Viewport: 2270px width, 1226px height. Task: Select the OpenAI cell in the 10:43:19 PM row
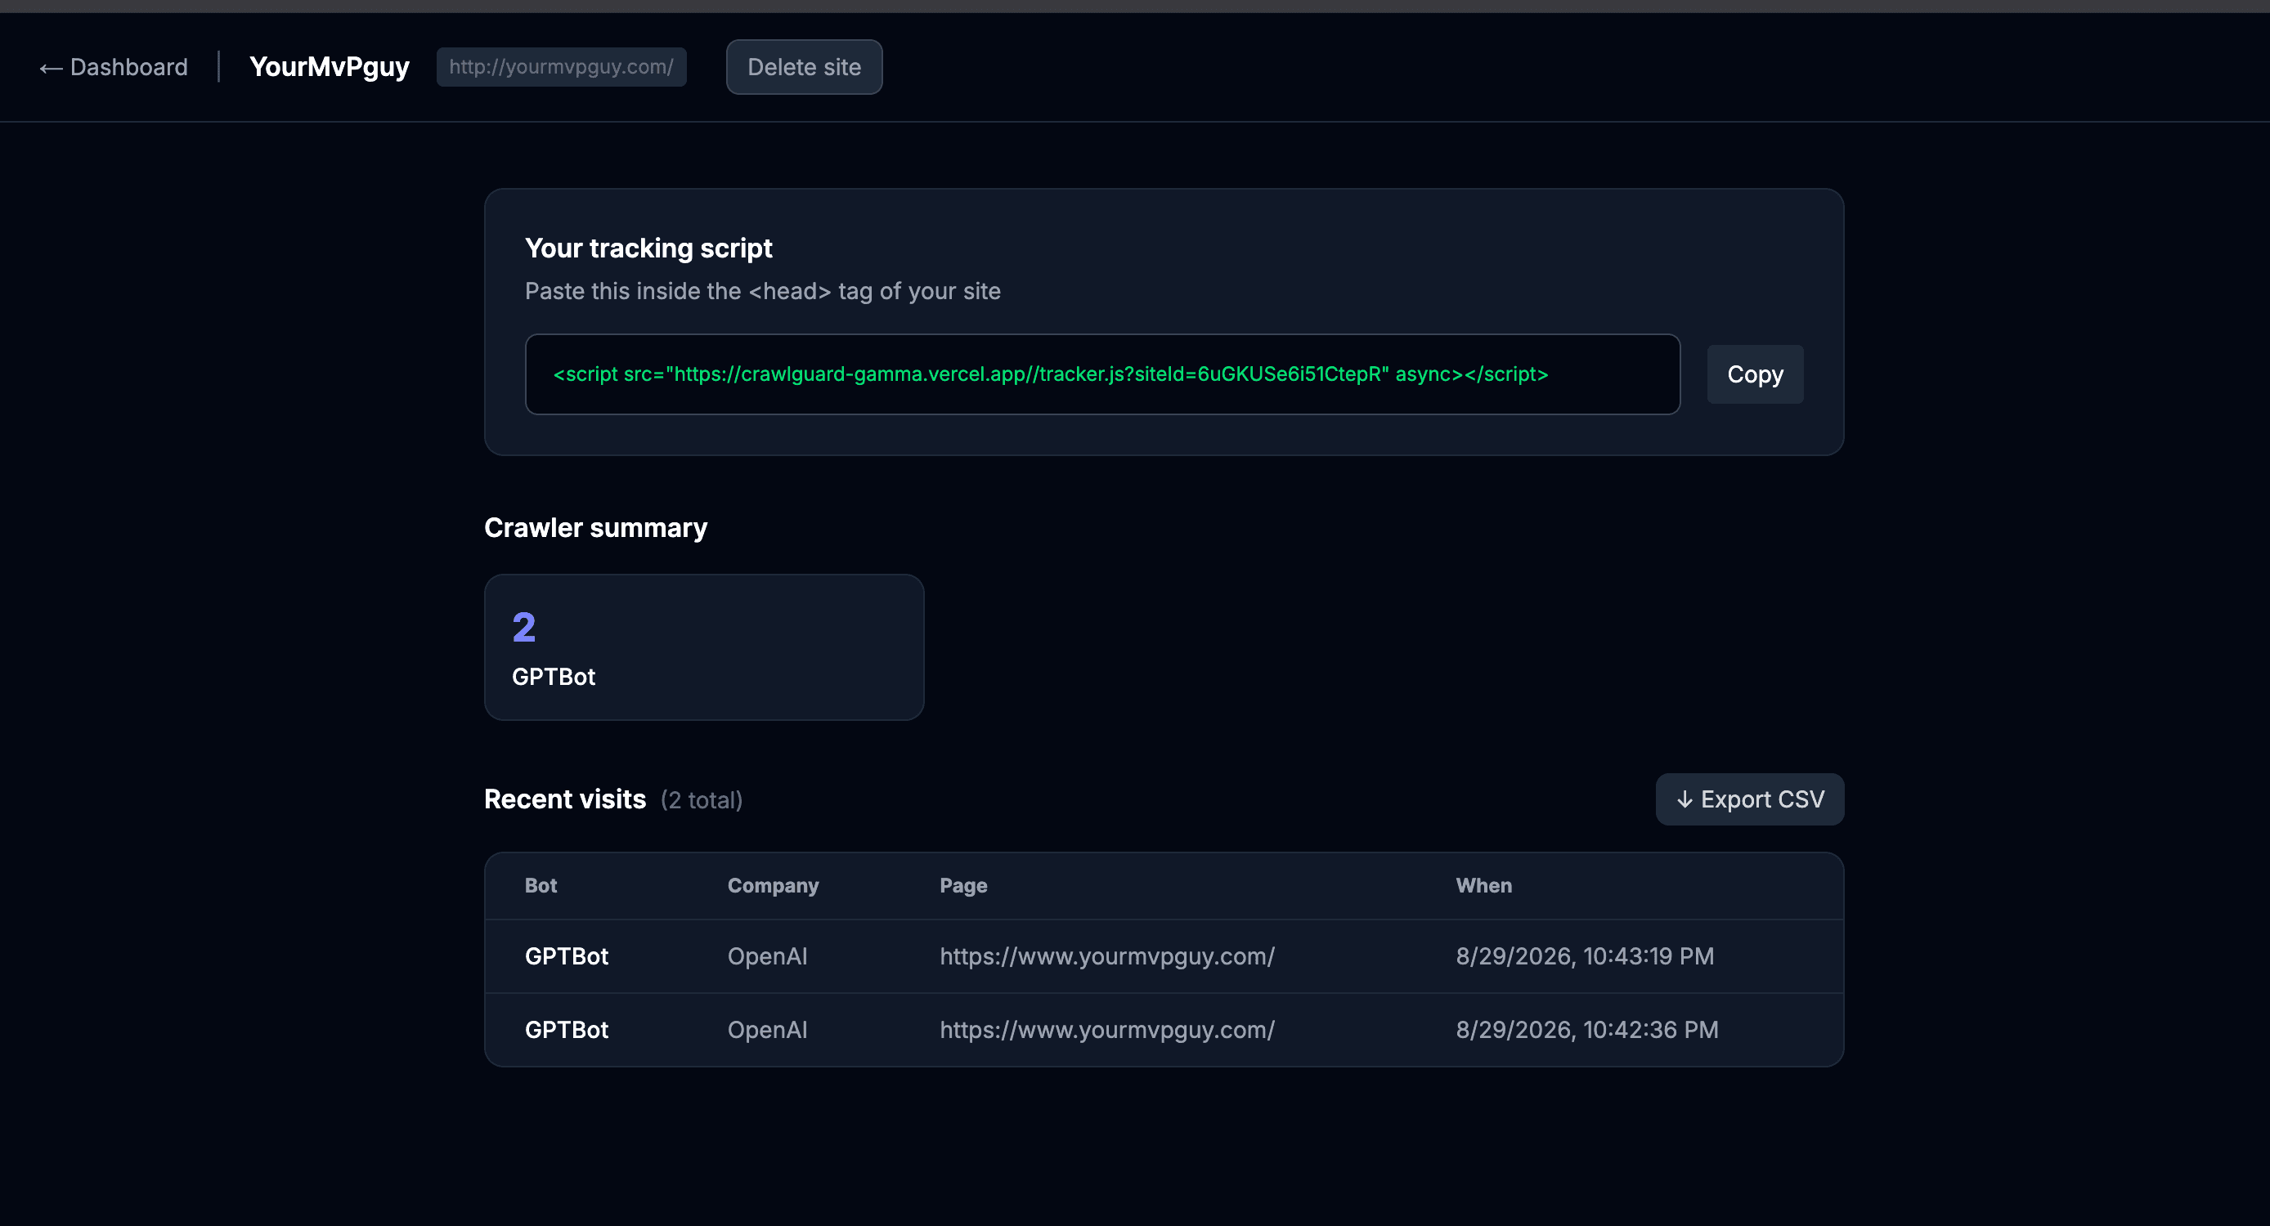(x=768, y=955)
